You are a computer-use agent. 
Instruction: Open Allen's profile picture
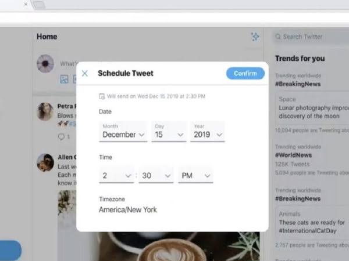(45, 162)
